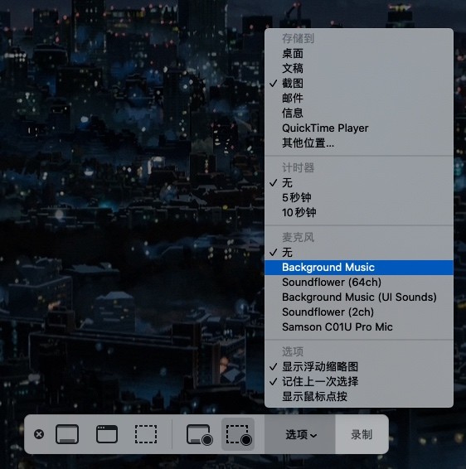Select Soundflower (64ch) microphone

(359, 283)
